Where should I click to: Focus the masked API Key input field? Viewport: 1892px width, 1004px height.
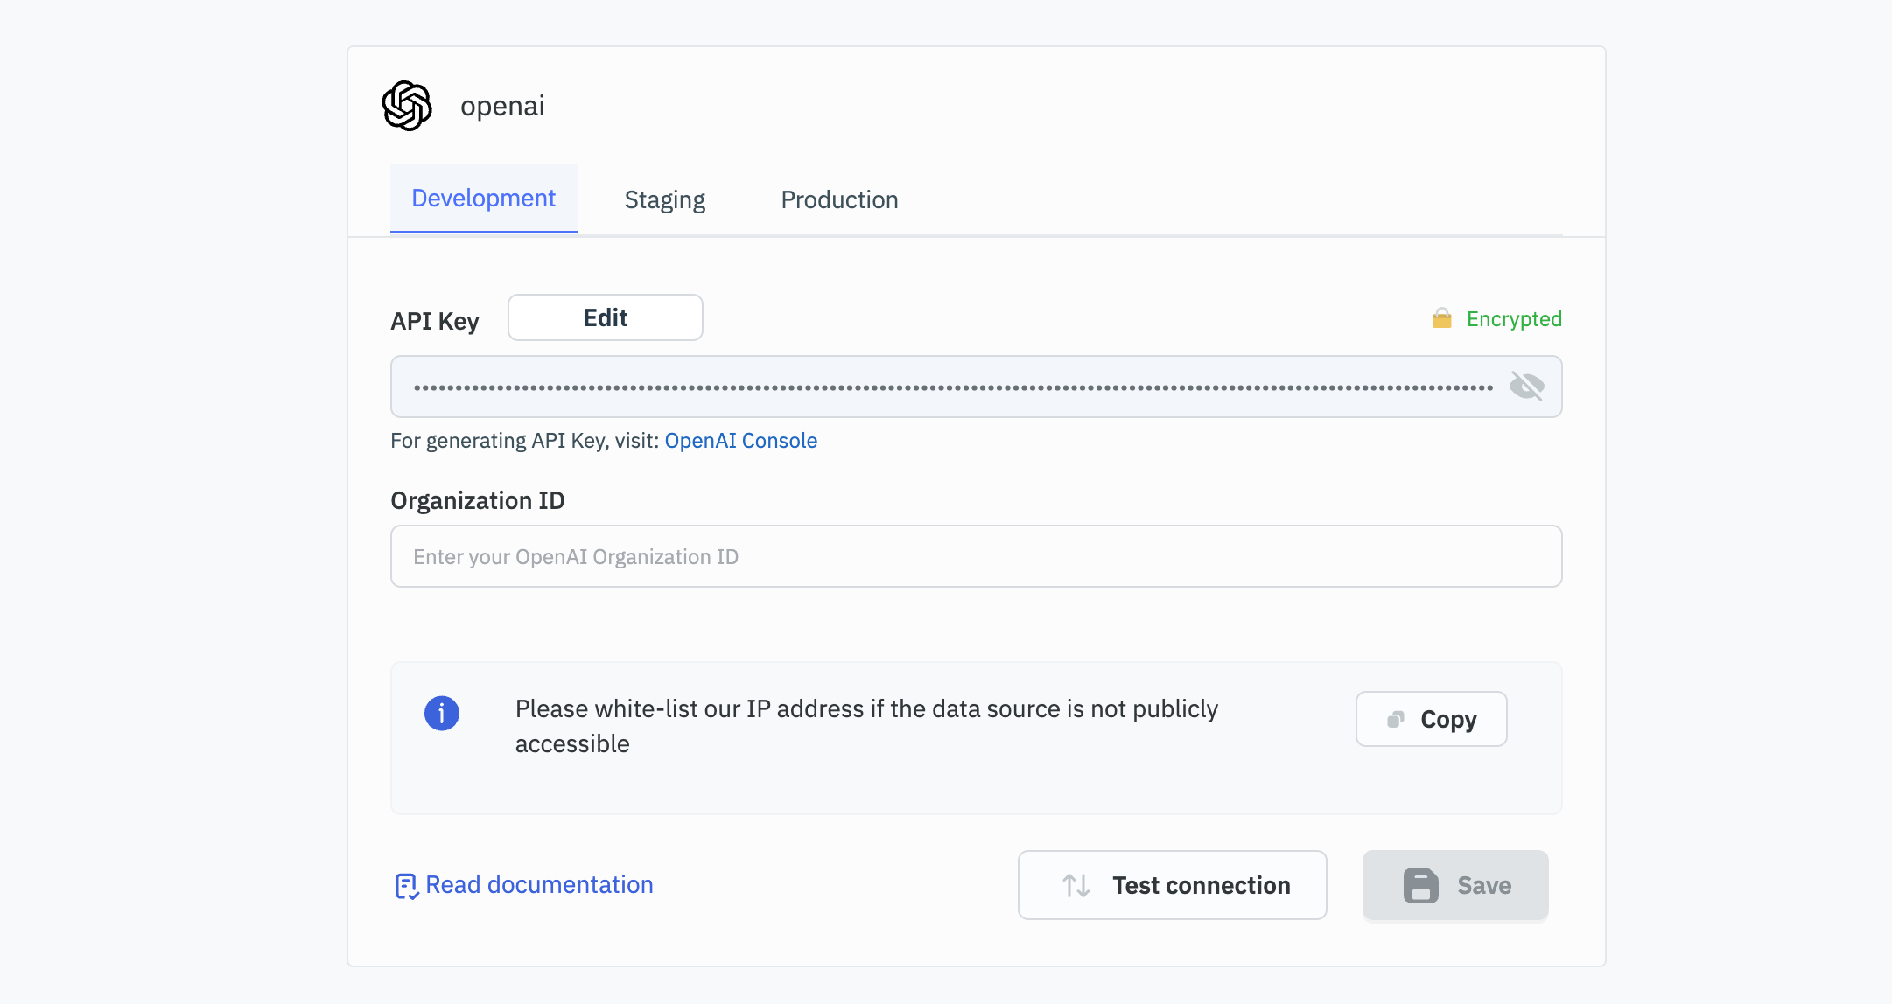(x=975, y=387)
